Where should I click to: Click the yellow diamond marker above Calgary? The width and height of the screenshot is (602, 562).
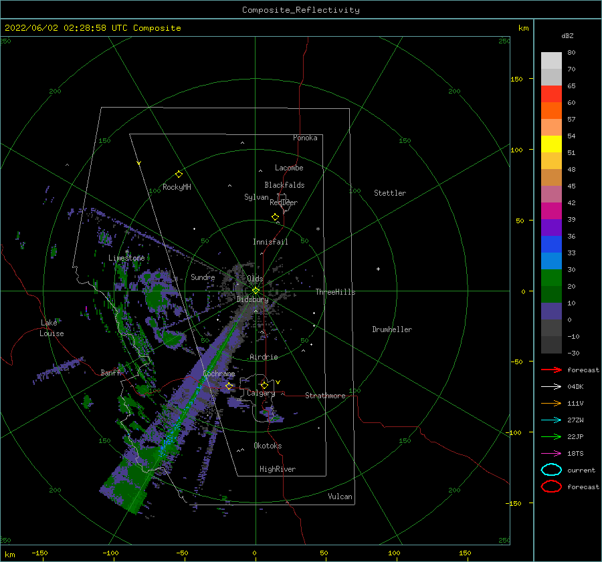pos(264,385)
